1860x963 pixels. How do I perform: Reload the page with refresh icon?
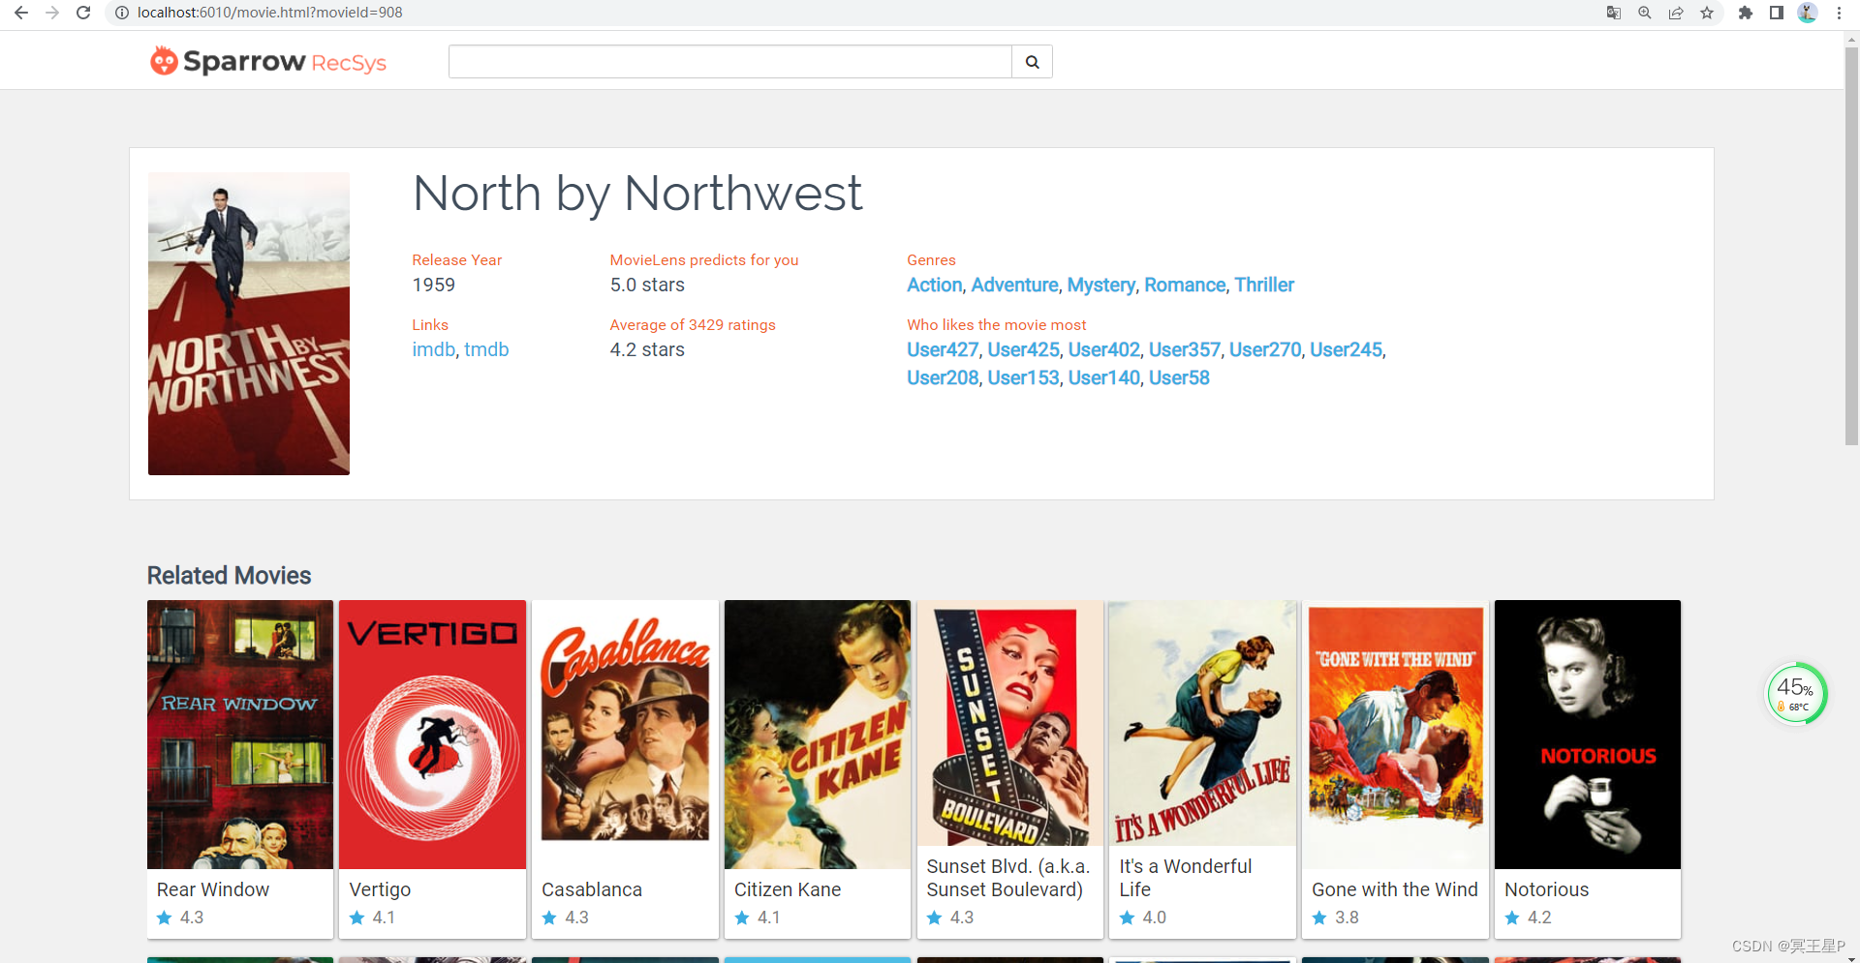click(x=83, y=13)
